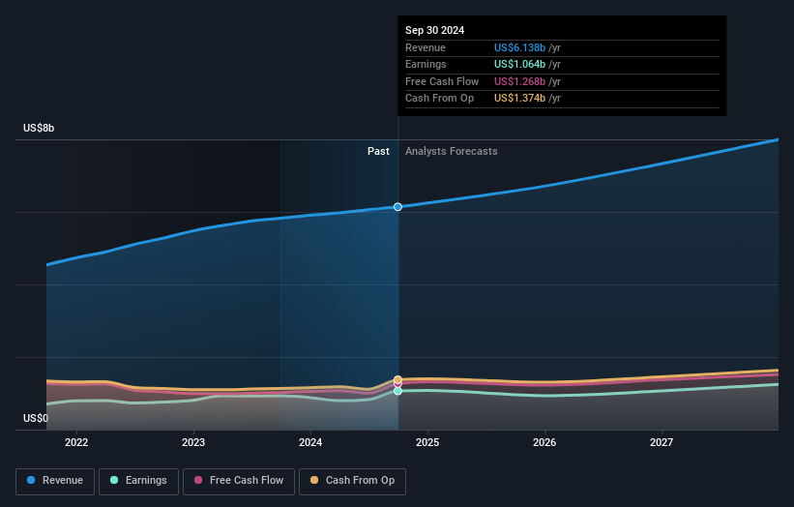The image size is (794, 507).
Task: Click the US$1.268b free cash flow value
Action: point(519,81)
